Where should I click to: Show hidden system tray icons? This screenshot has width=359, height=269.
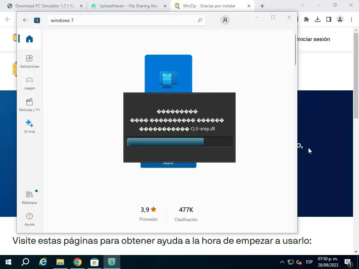(x=282, y=262)
